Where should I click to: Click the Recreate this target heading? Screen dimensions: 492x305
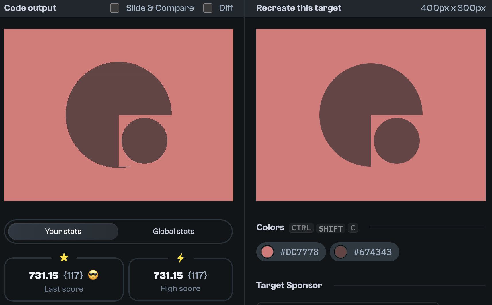(298, 8)
